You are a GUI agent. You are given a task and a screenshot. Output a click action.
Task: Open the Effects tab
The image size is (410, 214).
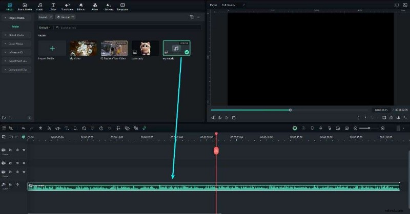pyautogui.click(x=81, y=7)
